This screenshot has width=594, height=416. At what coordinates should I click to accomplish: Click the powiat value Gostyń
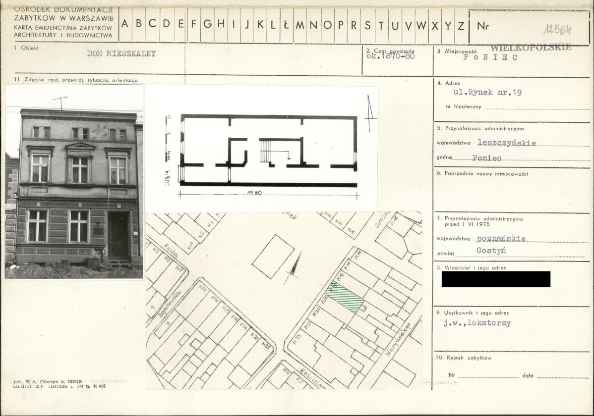click(491, 251)
